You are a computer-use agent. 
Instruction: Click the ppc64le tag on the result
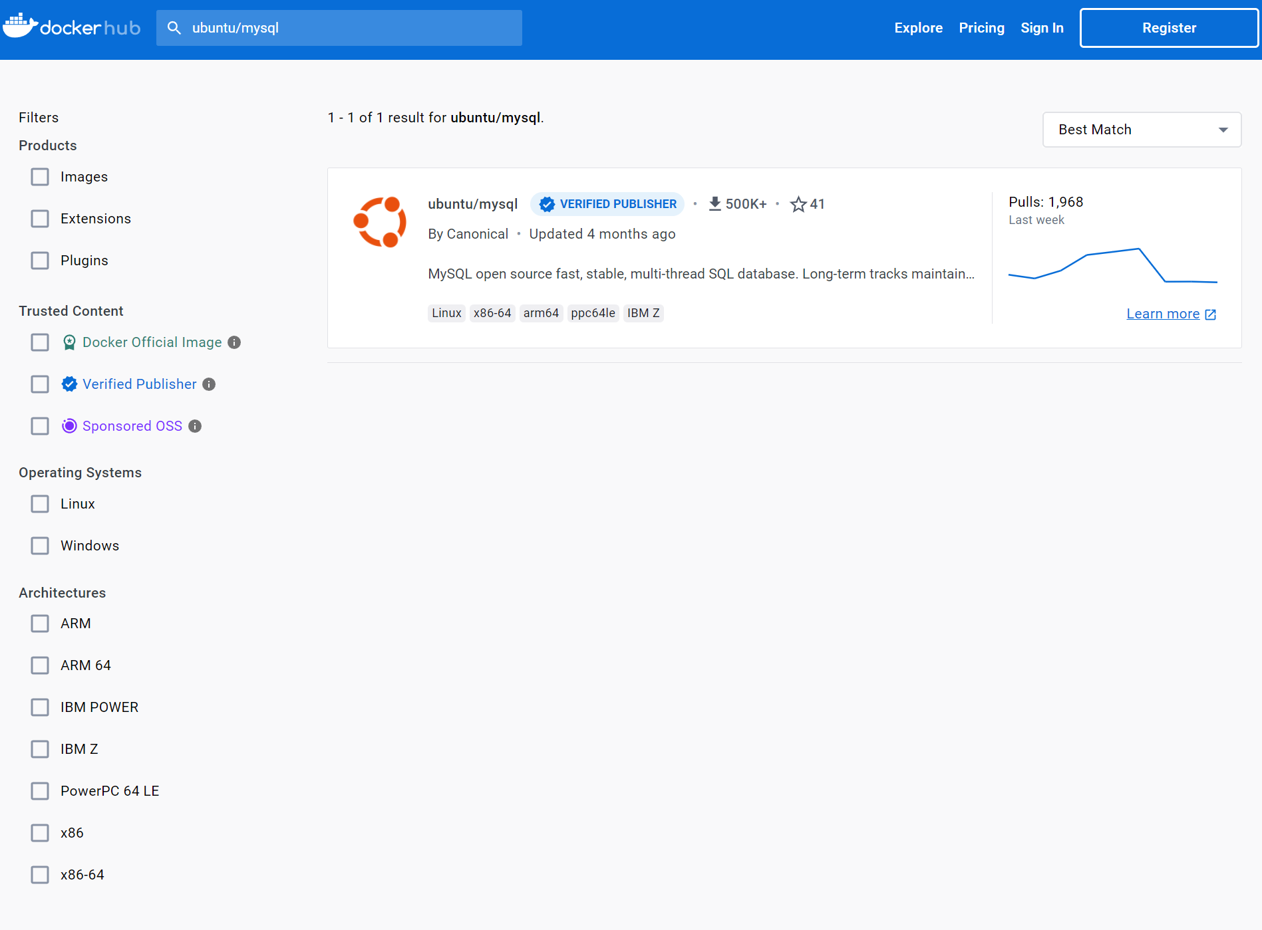[593, 313]
